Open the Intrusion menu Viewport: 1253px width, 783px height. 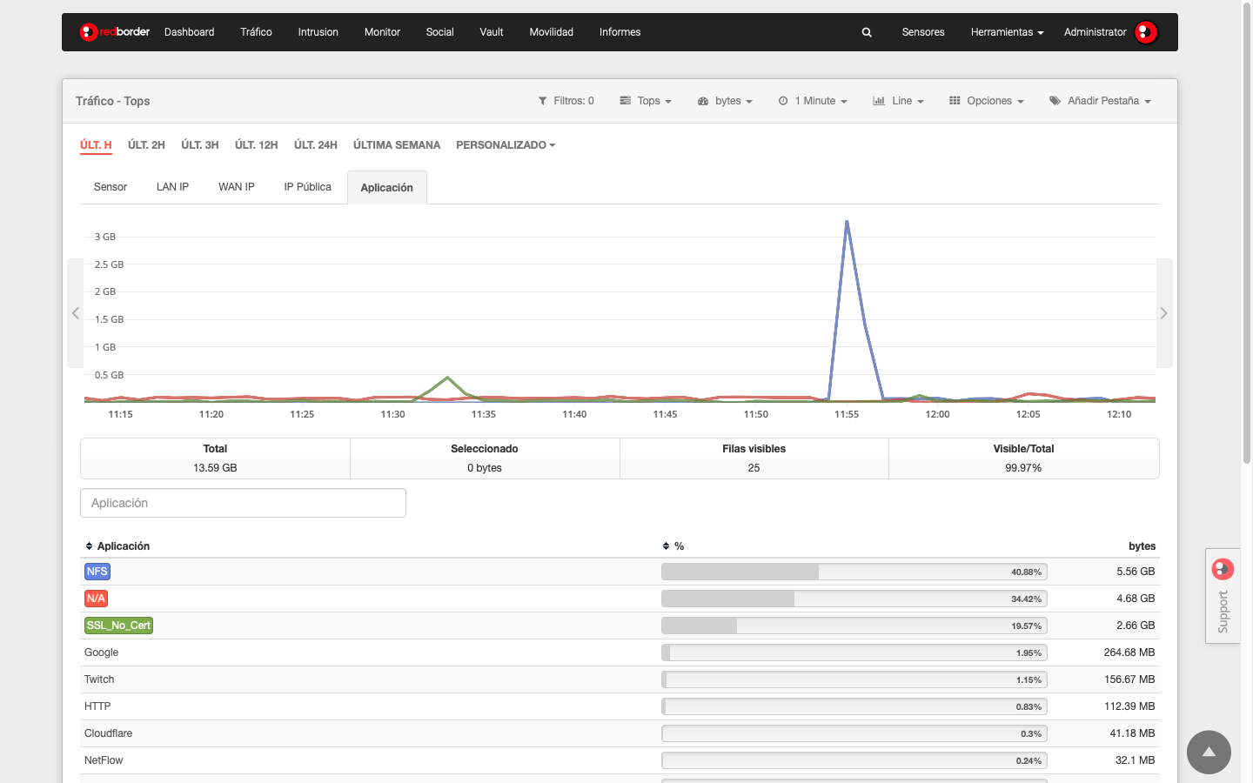(318, 32)
